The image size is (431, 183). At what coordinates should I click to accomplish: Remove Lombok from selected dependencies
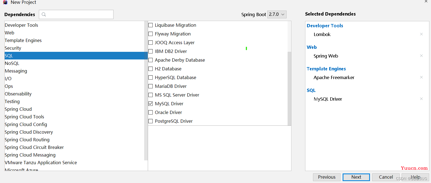421,34
